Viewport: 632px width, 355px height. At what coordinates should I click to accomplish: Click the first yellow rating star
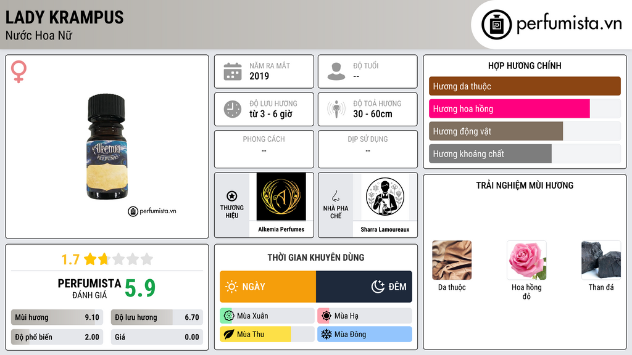click(x=90, y=259)
